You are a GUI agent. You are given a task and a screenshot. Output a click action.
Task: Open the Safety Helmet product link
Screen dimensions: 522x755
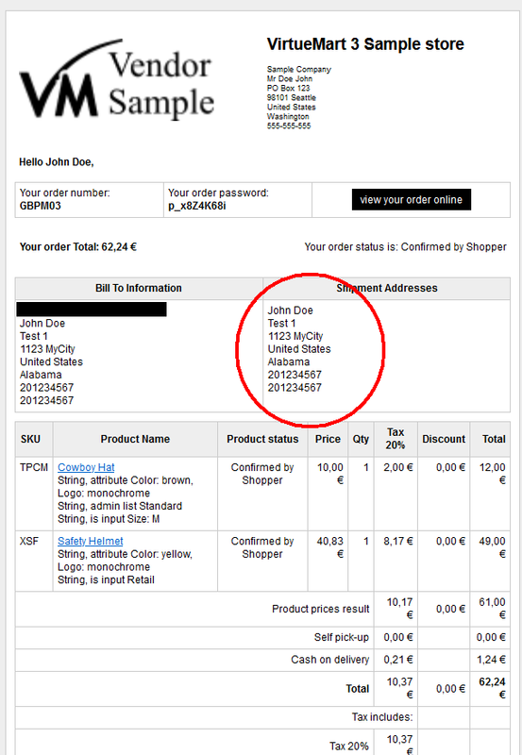[90, 541]
